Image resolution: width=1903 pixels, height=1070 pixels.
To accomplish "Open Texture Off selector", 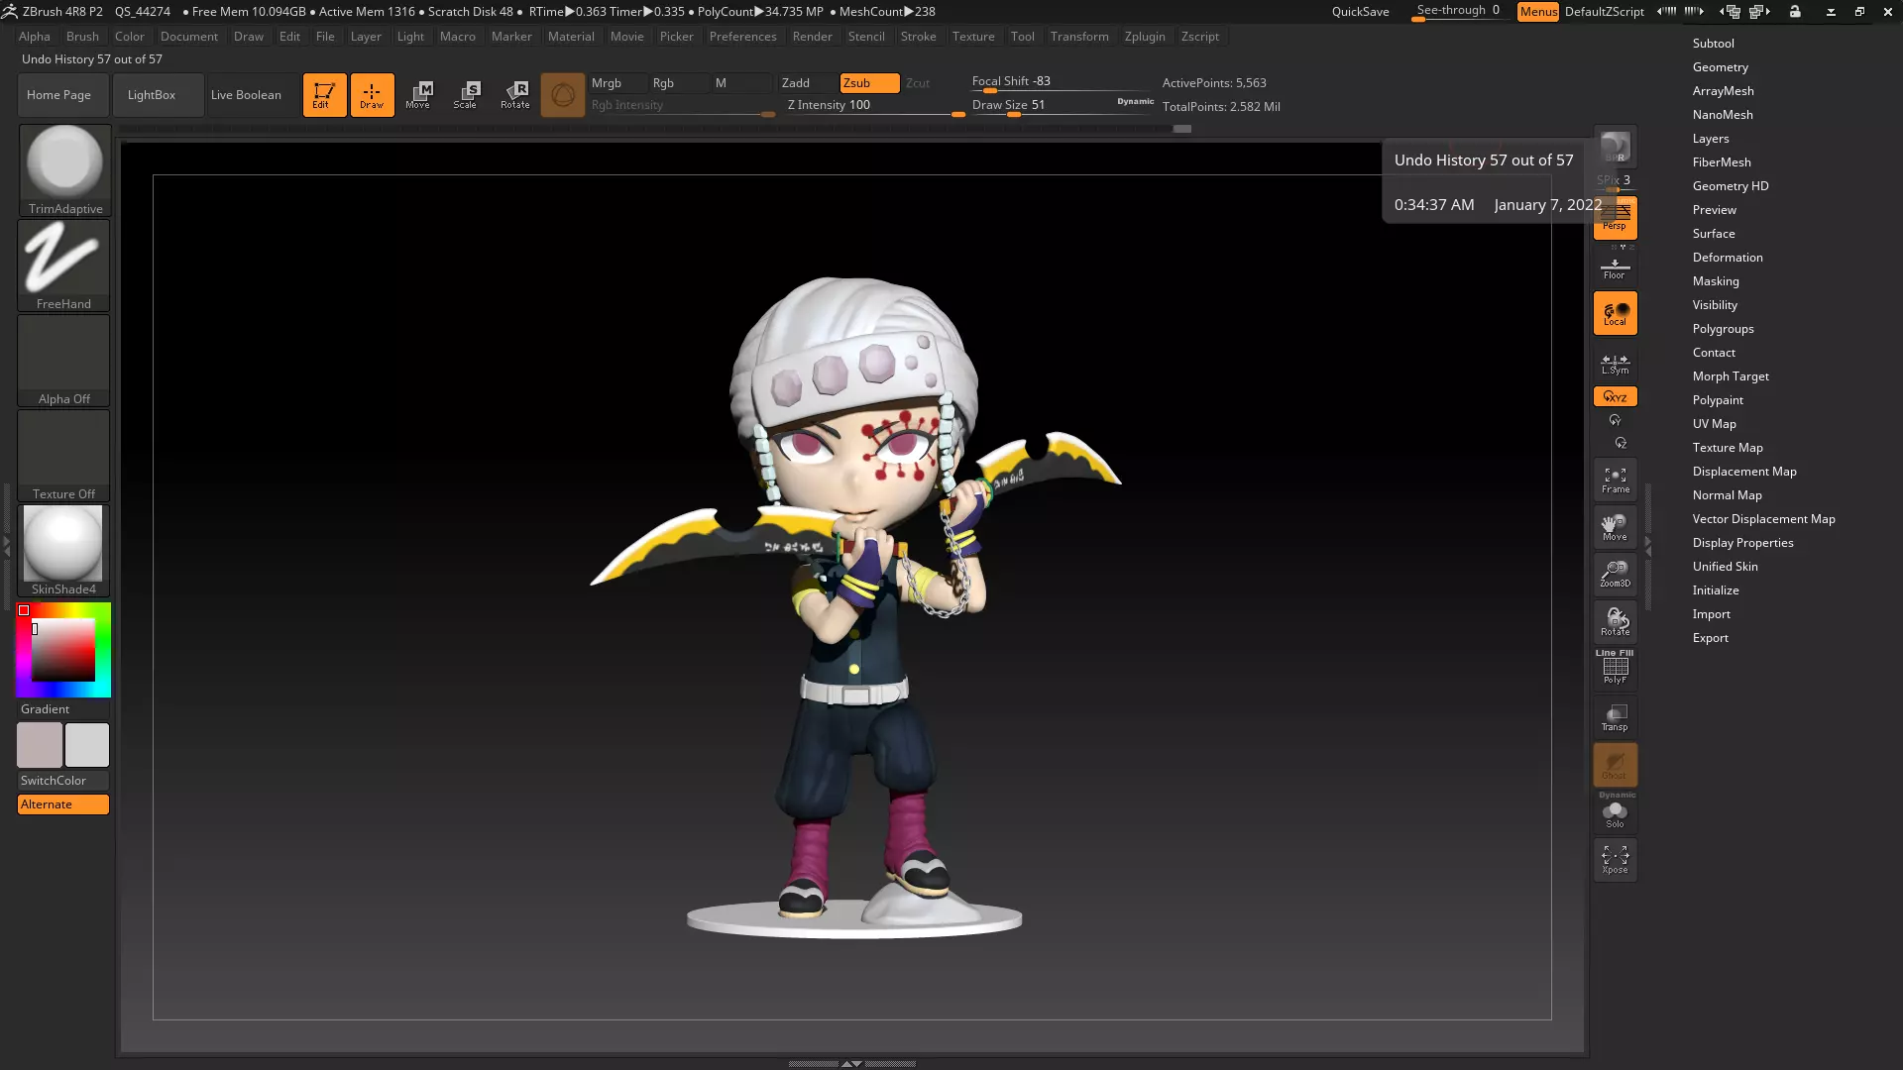I will point(63,456).
